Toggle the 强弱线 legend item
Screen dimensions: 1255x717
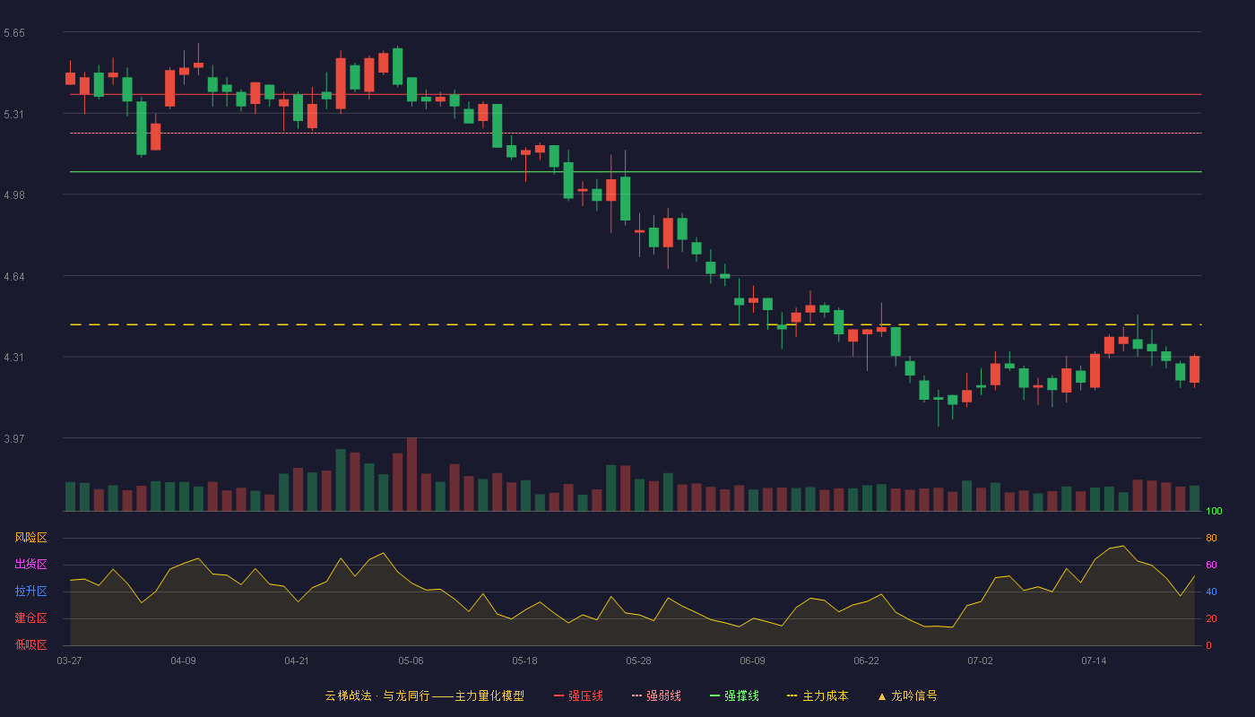click(x=656, y=695)
